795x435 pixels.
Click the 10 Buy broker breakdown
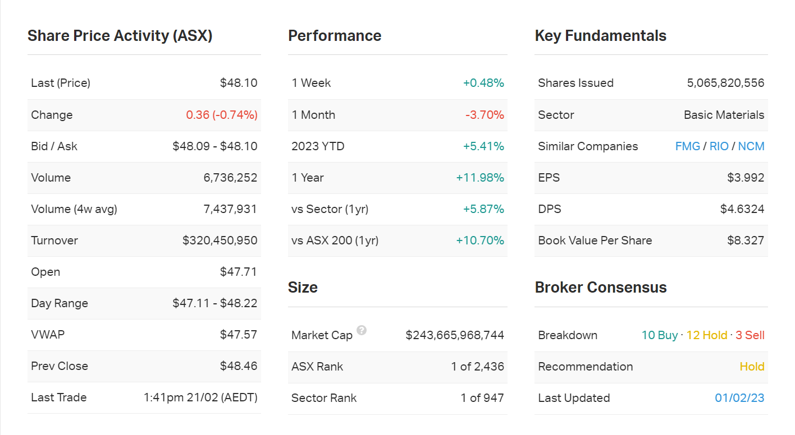point(659,335)
